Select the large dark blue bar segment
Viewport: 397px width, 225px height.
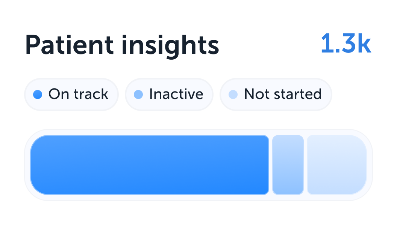[150, 165]
